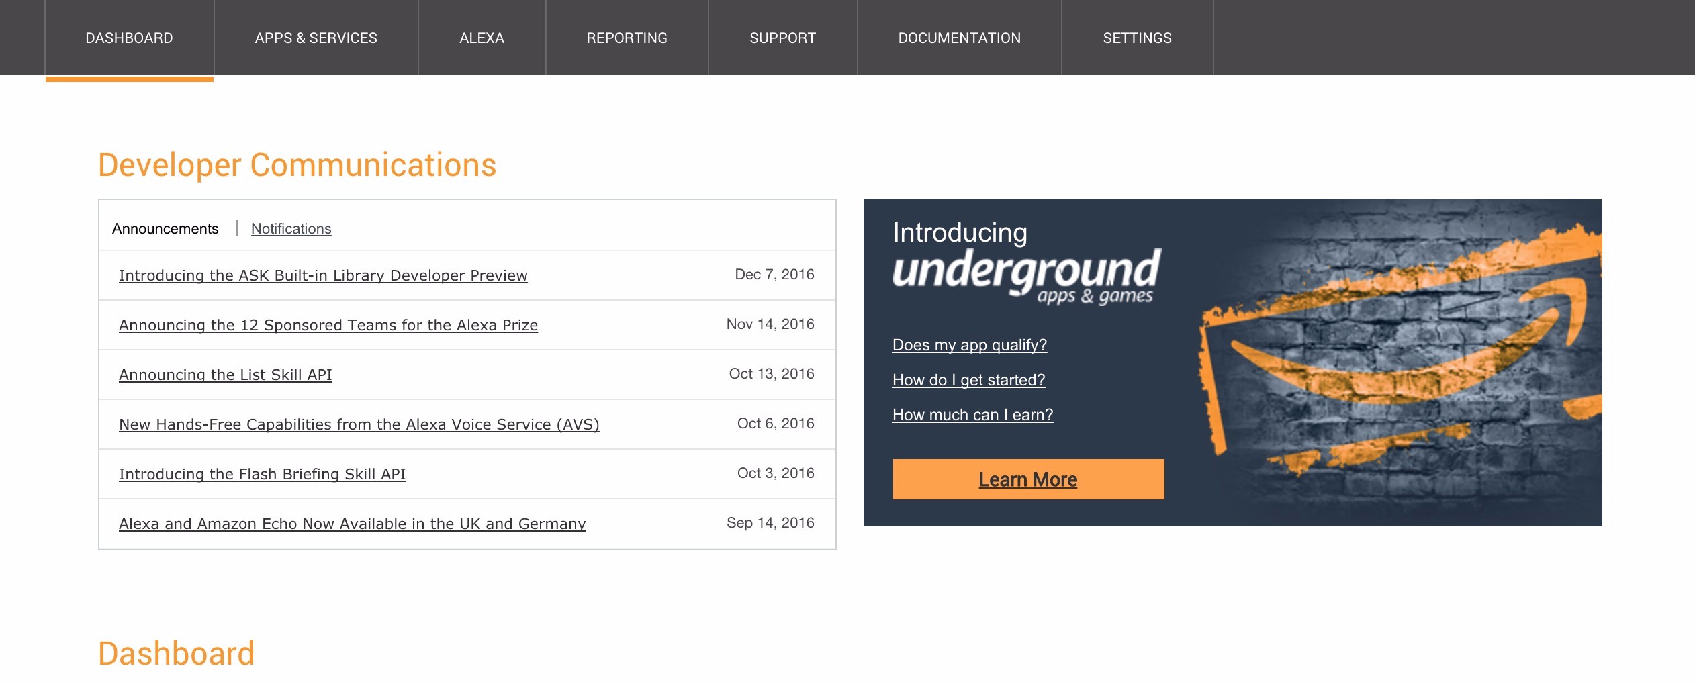The height and width of the screenshot is (684, 1695).
Task: Open New Hands-Free Capabilities AVS announcement
Action: pyautogui.click(x=359, y=424)
